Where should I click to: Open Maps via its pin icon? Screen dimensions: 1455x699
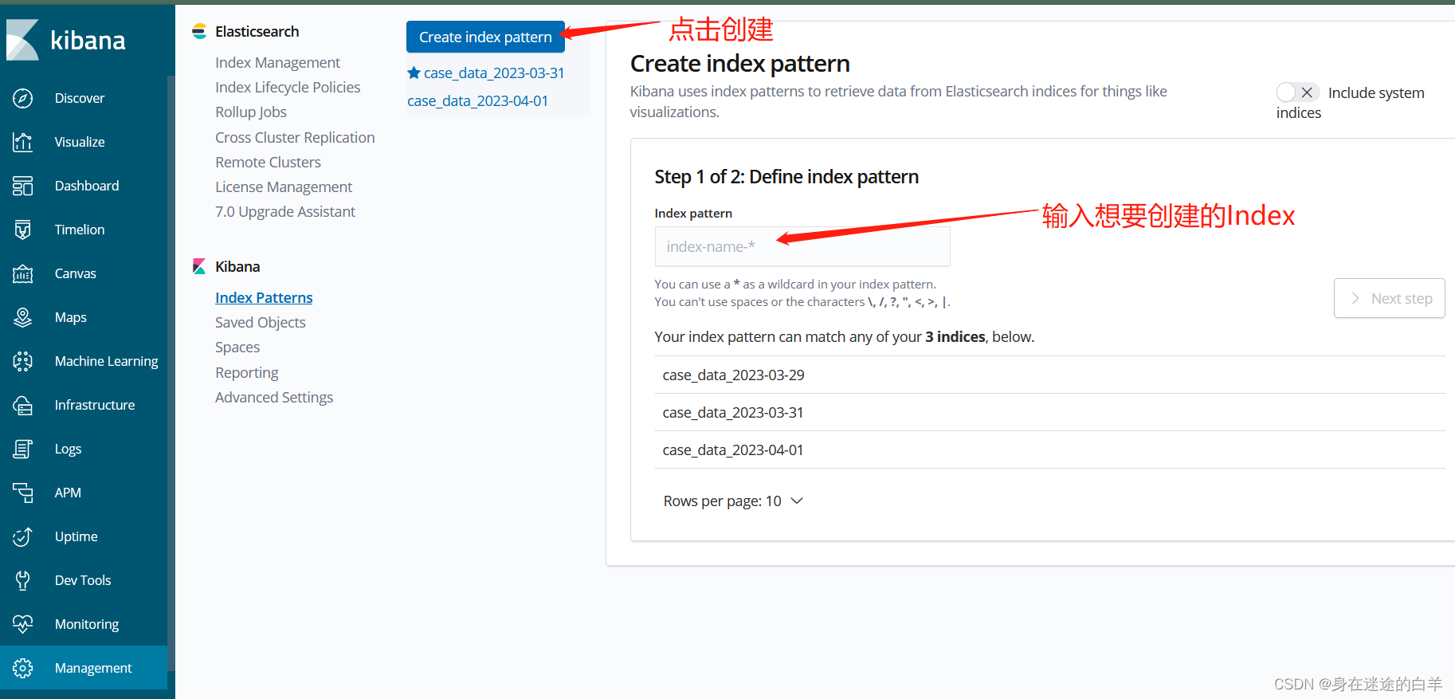(23, 317)
